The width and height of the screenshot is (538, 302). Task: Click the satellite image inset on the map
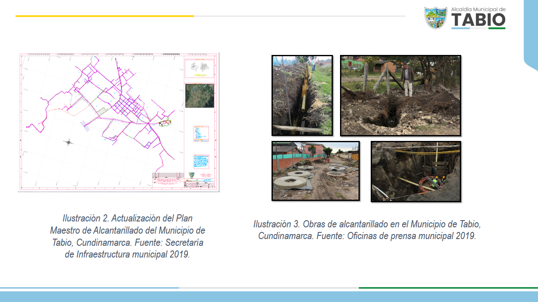(199, 96)
